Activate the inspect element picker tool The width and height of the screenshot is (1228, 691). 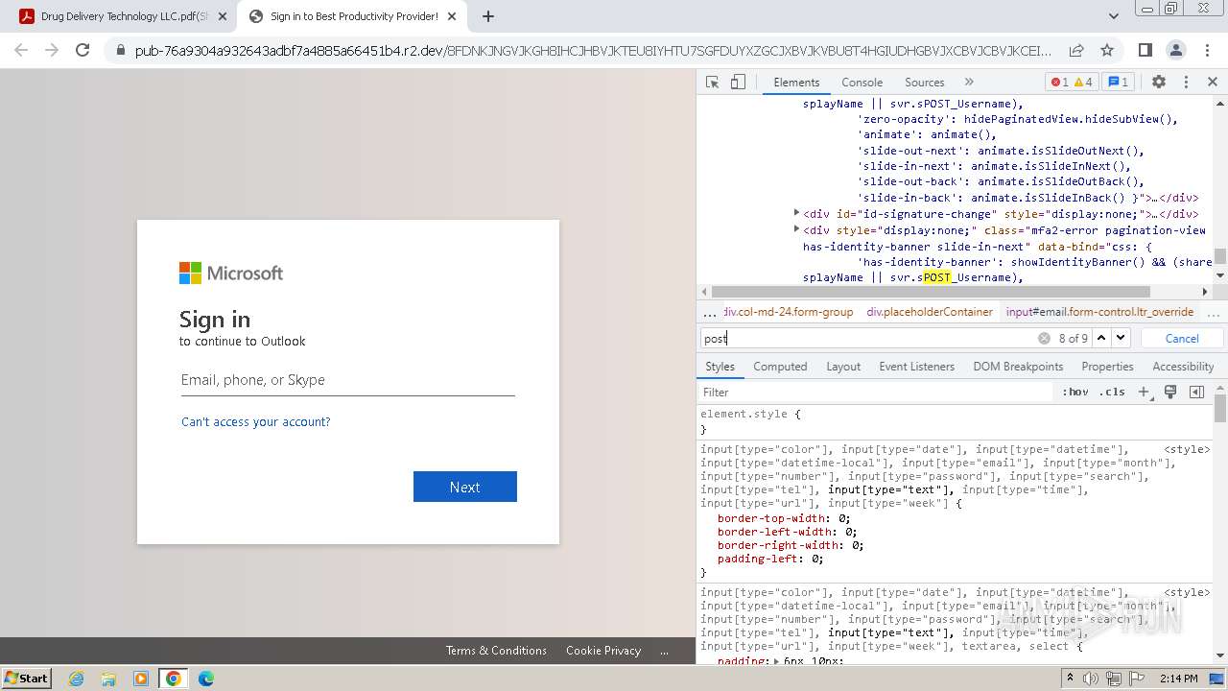click(x=712, y=83)
